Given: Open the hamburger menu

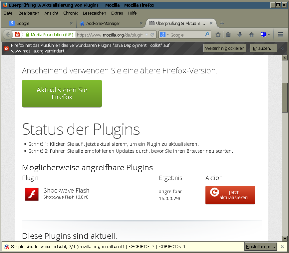Looking at the screenshot, I should (281, 34).
